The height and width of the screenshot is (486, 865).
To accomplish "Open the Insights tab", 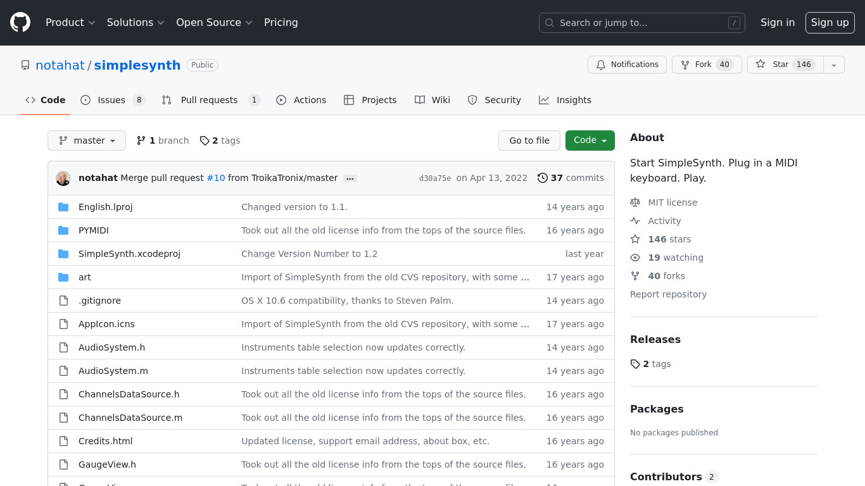I will pyautogui.click(x=565, y=100).
